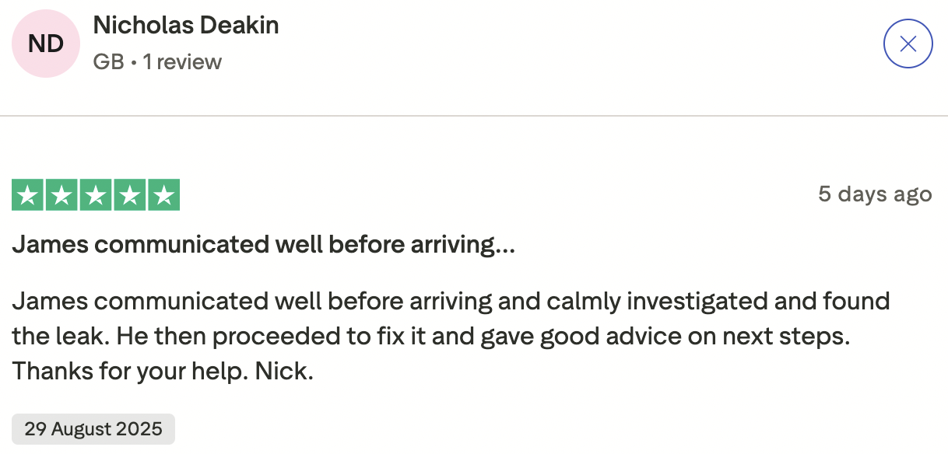Click the '5 days ago' timestamp
The image size is (948, 454).
(x=875, y=194)
